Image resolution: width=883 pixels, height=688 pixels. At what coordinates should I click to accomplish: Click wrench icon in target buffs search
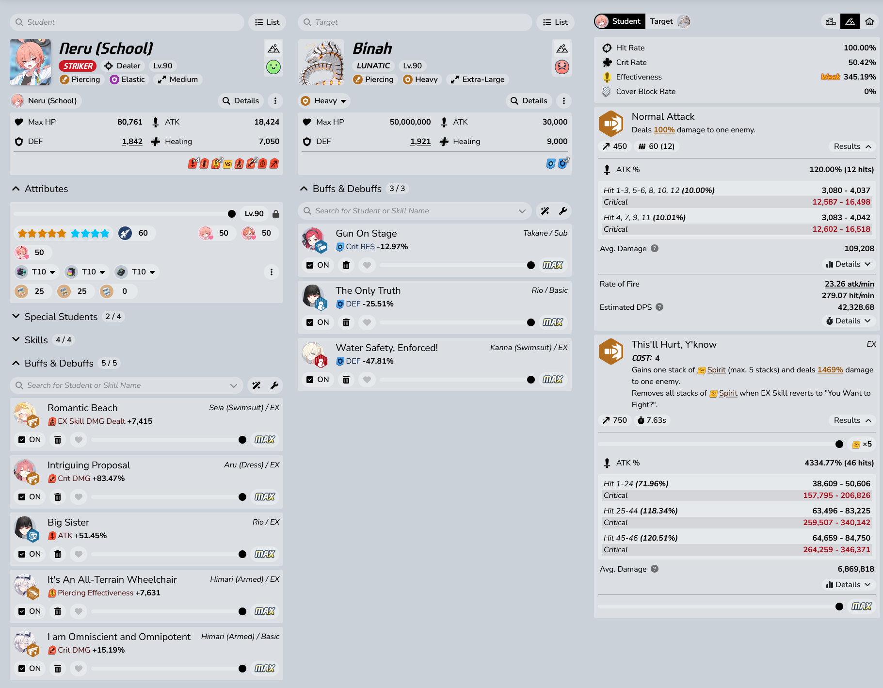pos(562,211)
